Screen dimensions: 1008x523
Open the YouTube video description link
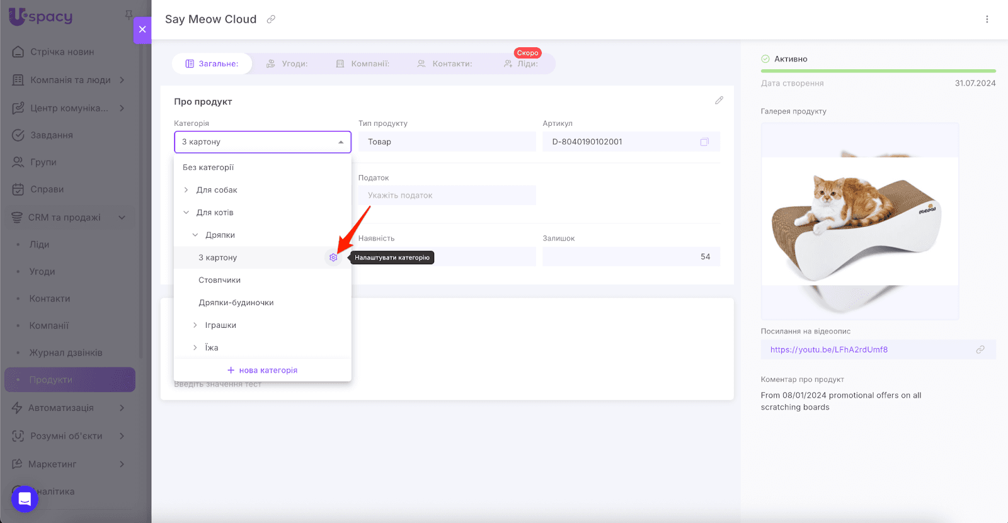click(828, 350)
